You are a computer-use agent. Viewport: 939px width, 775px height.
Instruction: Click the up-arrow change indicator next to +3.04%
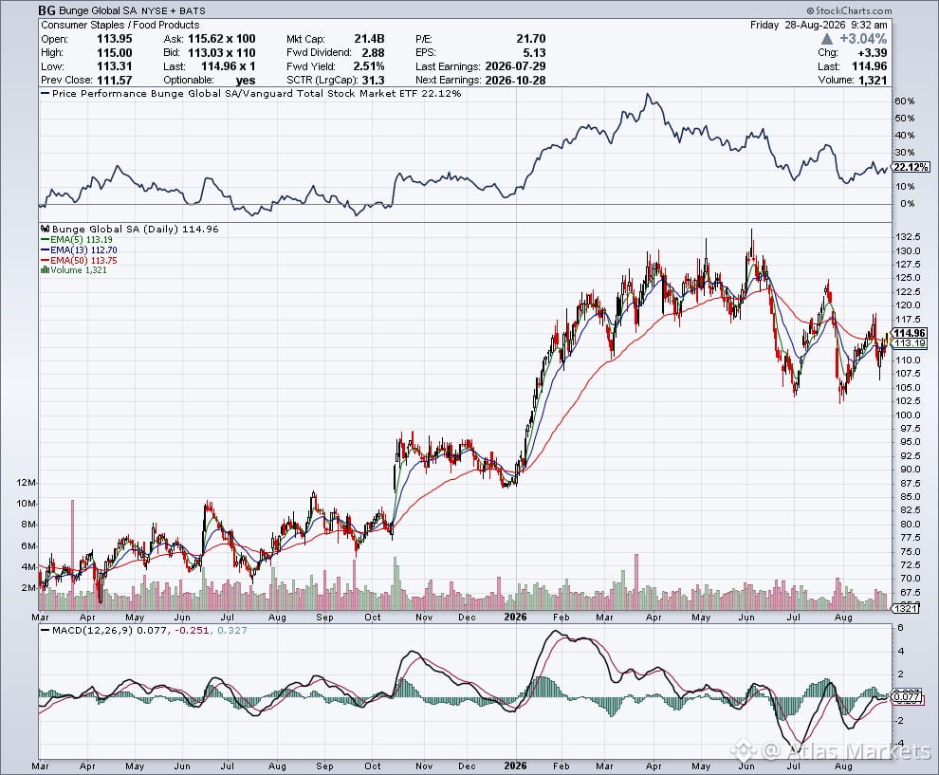827,39
